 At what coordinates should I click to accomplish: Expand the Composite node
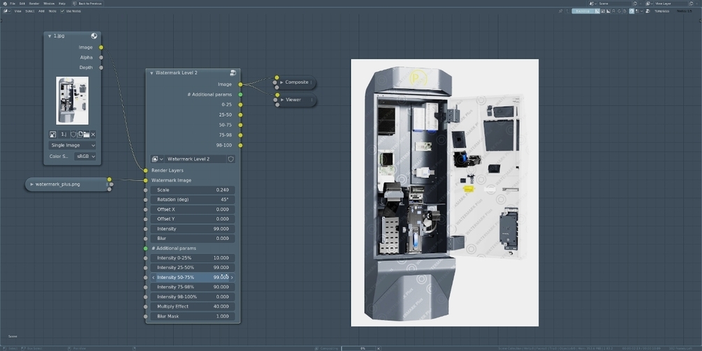point(281,82)
